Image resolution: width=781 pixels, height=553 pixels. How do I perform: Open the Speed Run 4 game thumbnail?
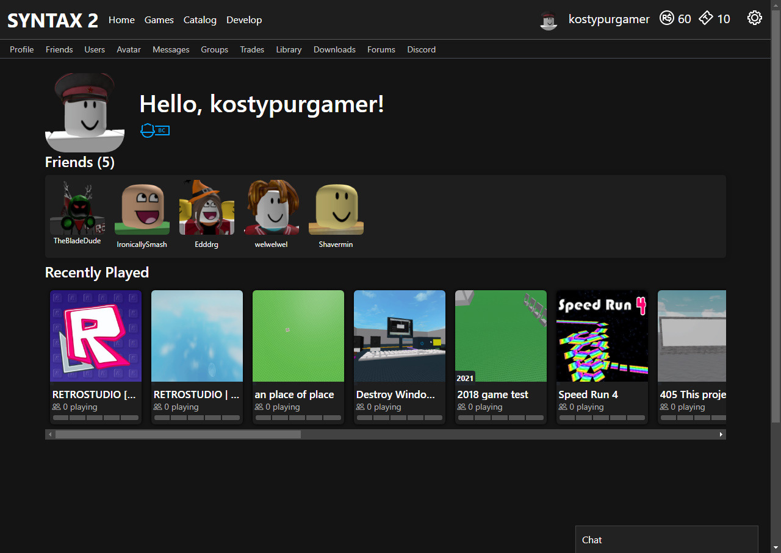click(602, 336)
